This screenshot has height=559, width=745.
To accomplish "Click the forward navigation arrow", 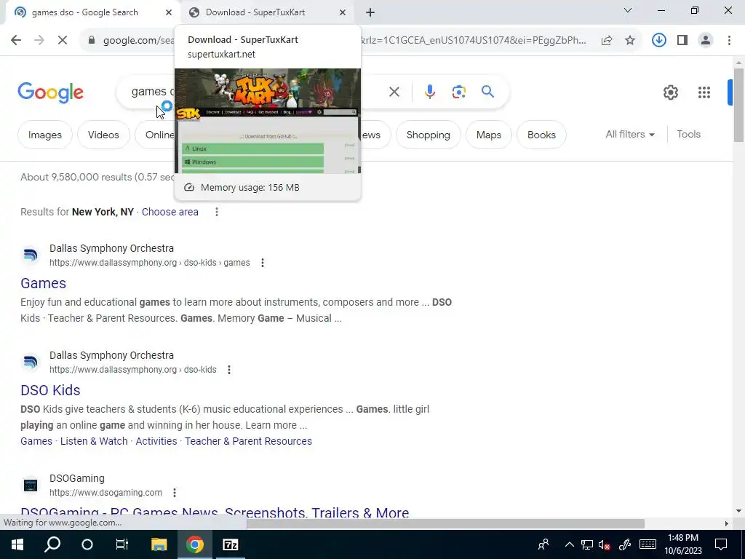I will pos(39,41).
